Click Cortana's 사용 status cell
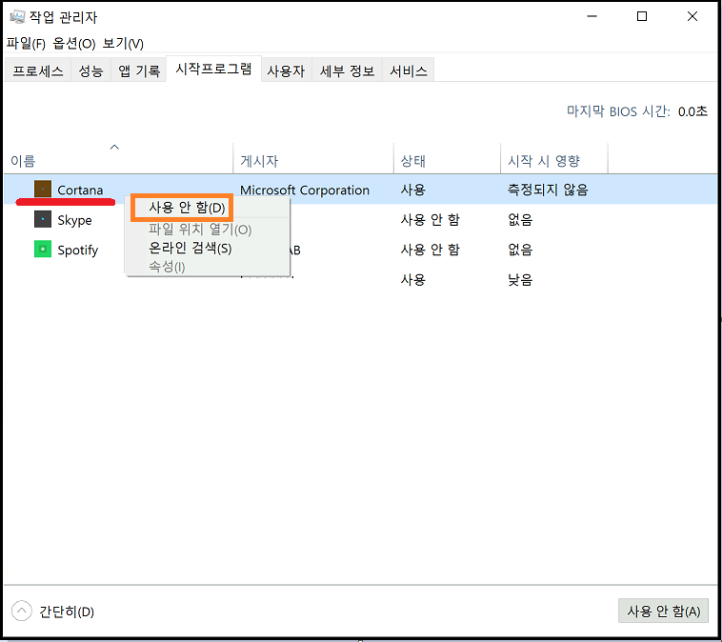Image resolution: width=722 pixels, height=642 pixels. [413, 190]
